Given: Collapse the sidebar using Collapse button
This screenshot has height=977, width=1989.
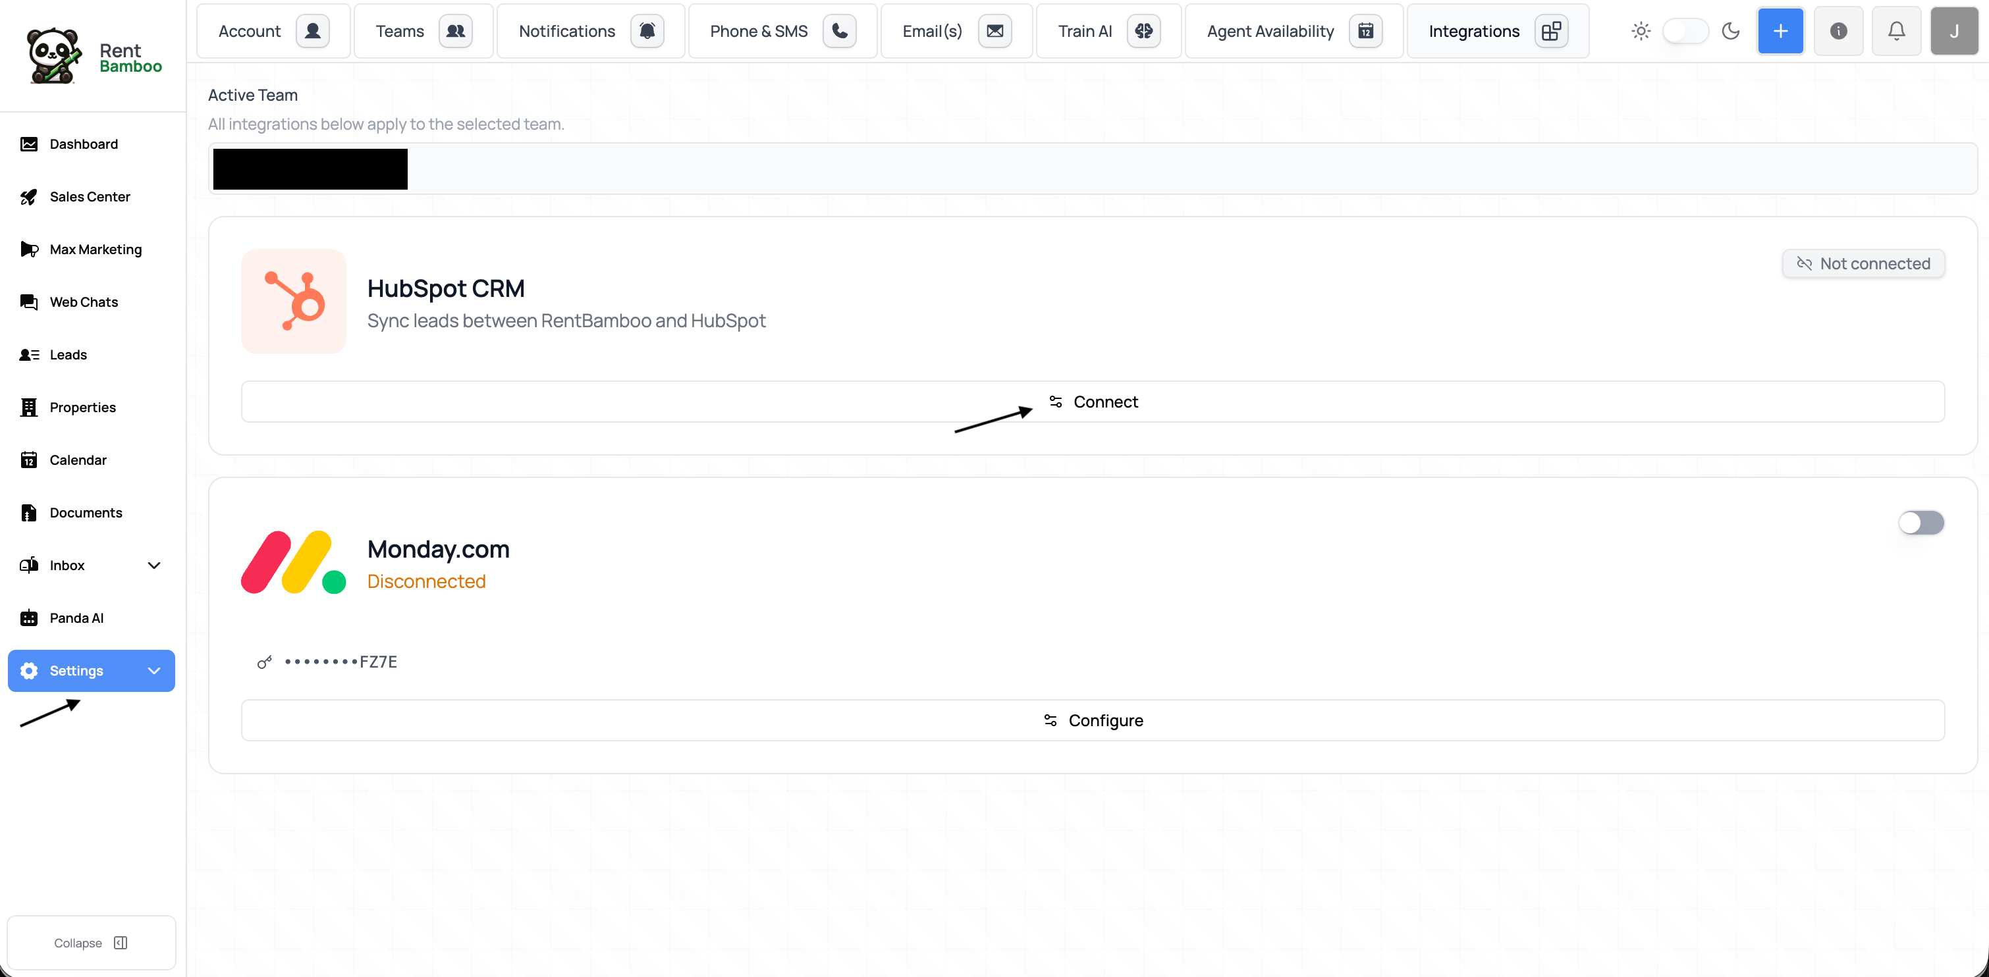Looking at the screenshot, I should (x=91, y=942).
